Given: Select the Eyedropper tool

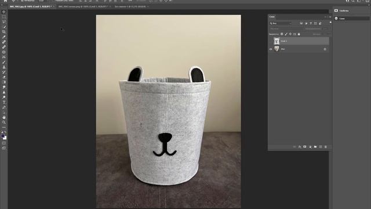Looking at the screenshot, I should 4,37.
